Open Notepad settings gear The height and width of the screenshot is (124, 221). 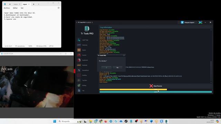[58, 8]
